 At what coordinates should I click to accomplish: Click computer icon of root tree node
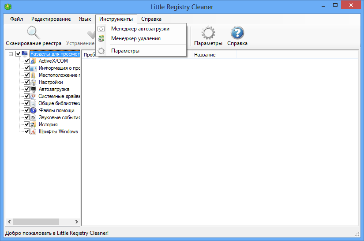click(x=25, y=54)
